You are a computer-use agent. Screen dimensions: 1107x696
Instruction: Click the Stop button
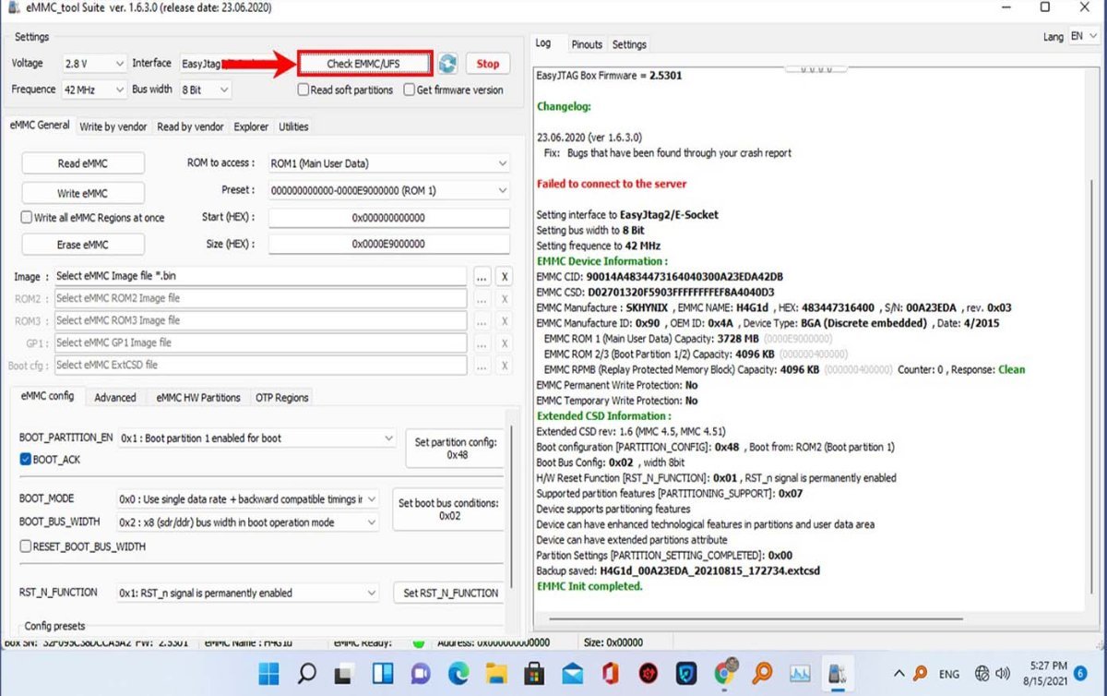[x=488, y=64]
